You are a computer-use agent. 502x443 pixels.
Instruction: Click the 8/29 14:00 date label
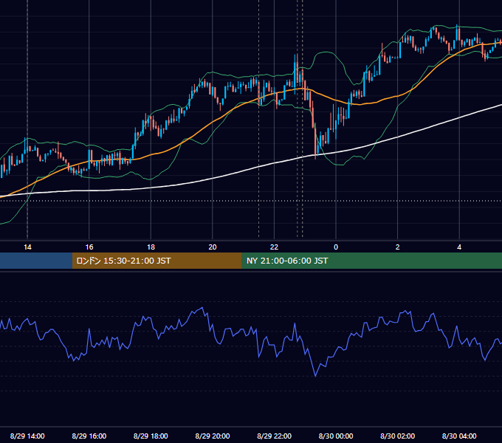tap(27, 436)
